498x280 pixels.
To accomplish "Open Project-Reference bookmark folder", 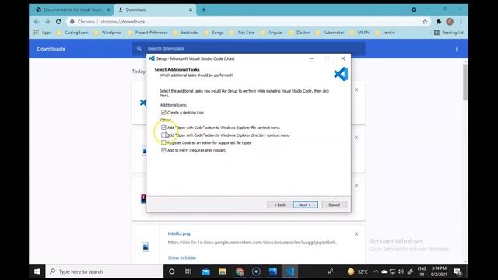I will click(148, 33).
